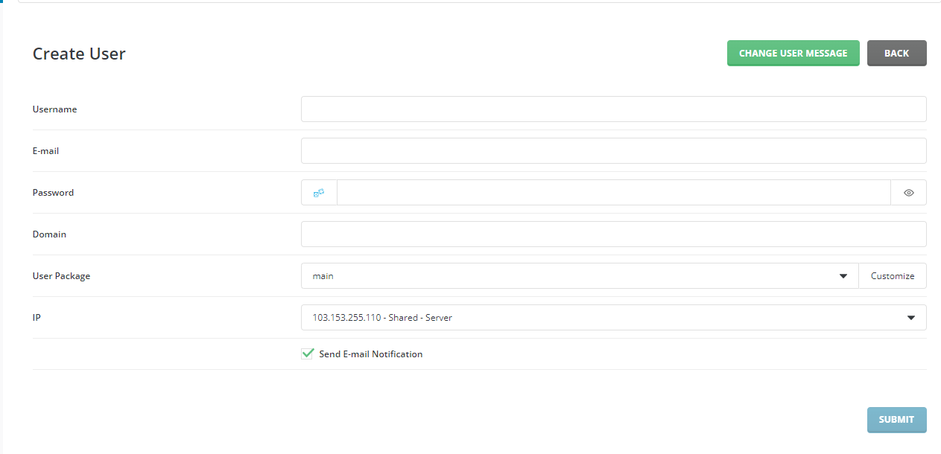The width and height of the screenshot is (941, 454).
Task: Click the Customize package button
Action: pyautogui.click(x=892, y=276)
